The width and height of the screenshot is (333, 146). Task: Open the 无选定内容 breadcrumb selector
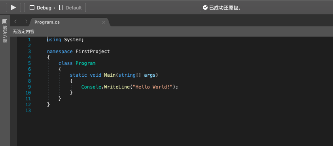(23, 32)
